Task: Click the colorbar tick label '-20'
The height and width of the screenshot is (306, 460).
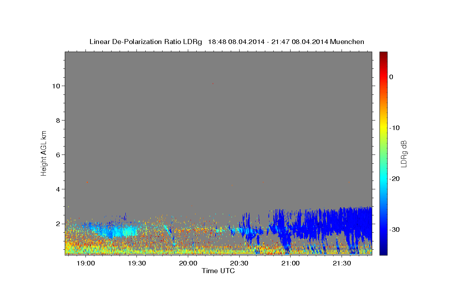Action: 394,179
